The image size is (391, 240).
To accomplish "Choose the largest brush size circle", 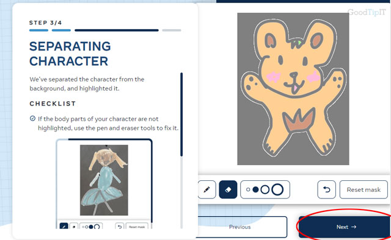I will point(277,189).
